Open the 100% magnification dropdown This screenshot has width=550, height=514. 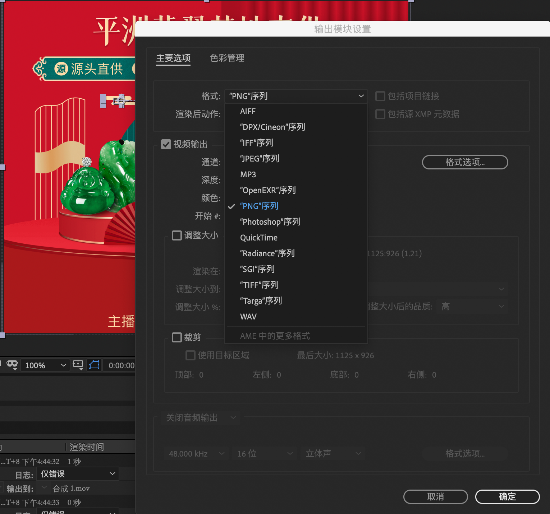point(45,365)
